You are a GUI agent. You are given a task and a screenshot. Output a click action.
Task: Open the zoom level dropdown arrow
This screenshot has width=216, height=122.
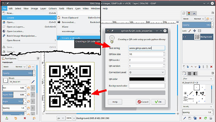(74, 118)
